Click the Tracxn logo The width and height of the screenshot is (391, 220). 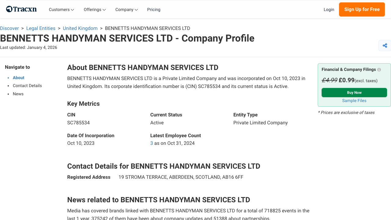[21, 9]
